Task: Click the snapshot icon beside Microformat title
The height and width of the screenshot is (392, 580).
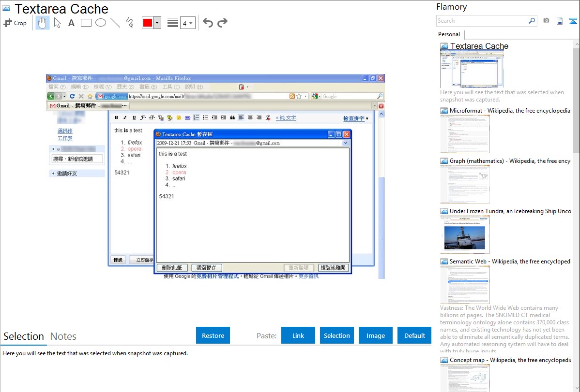Action: (444, 111)
